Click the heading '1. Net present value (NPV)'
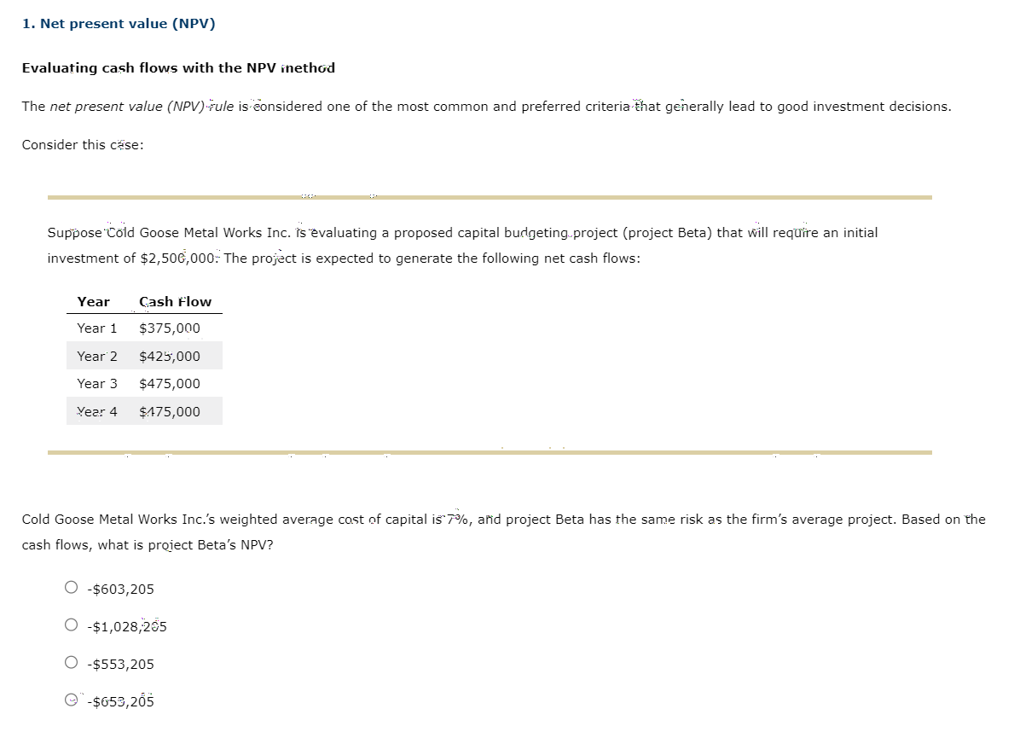The height and width of the screenshot is (732, 1020). coord(118,23)
